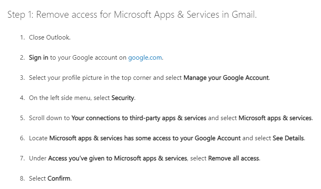
Task: Click the Step 1 heading text
Action: [x=132, y=15]
